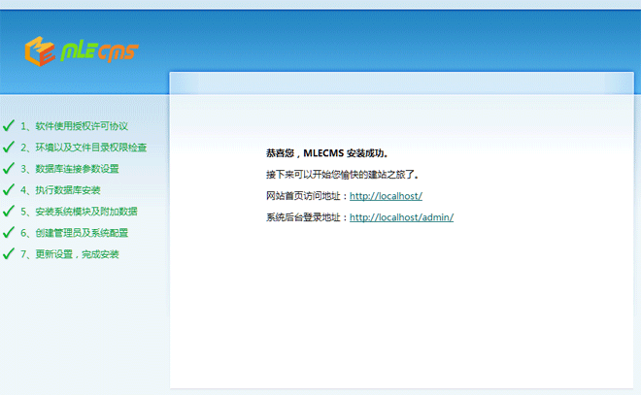Image resolution: width=641 pixels, height=395 pixels.
Task: Select step 1 软件使用授权许可协议
Action: click(x=74, y=126)
